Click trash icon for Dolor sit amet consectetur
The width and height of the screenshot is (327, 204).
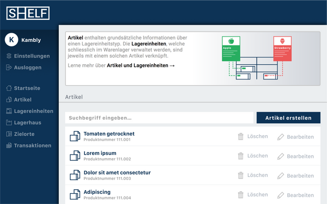tap(241, 175)
